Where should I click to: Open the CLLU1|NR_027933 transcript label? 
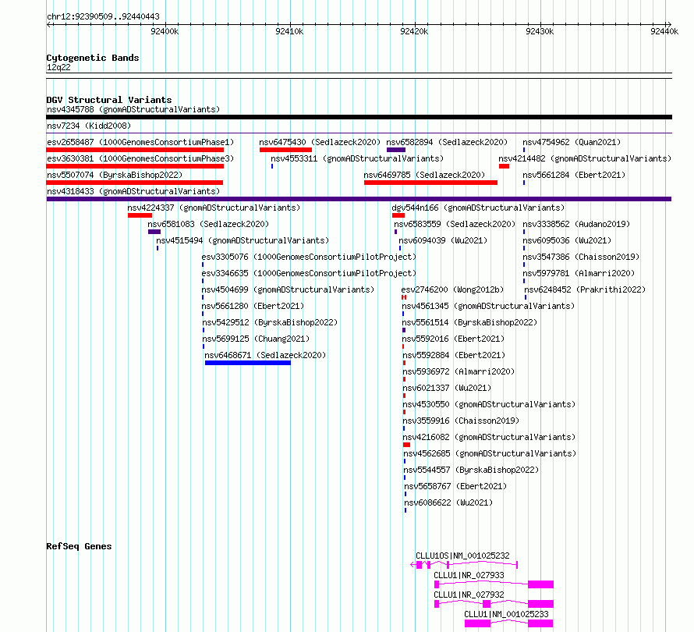(469, 575)
